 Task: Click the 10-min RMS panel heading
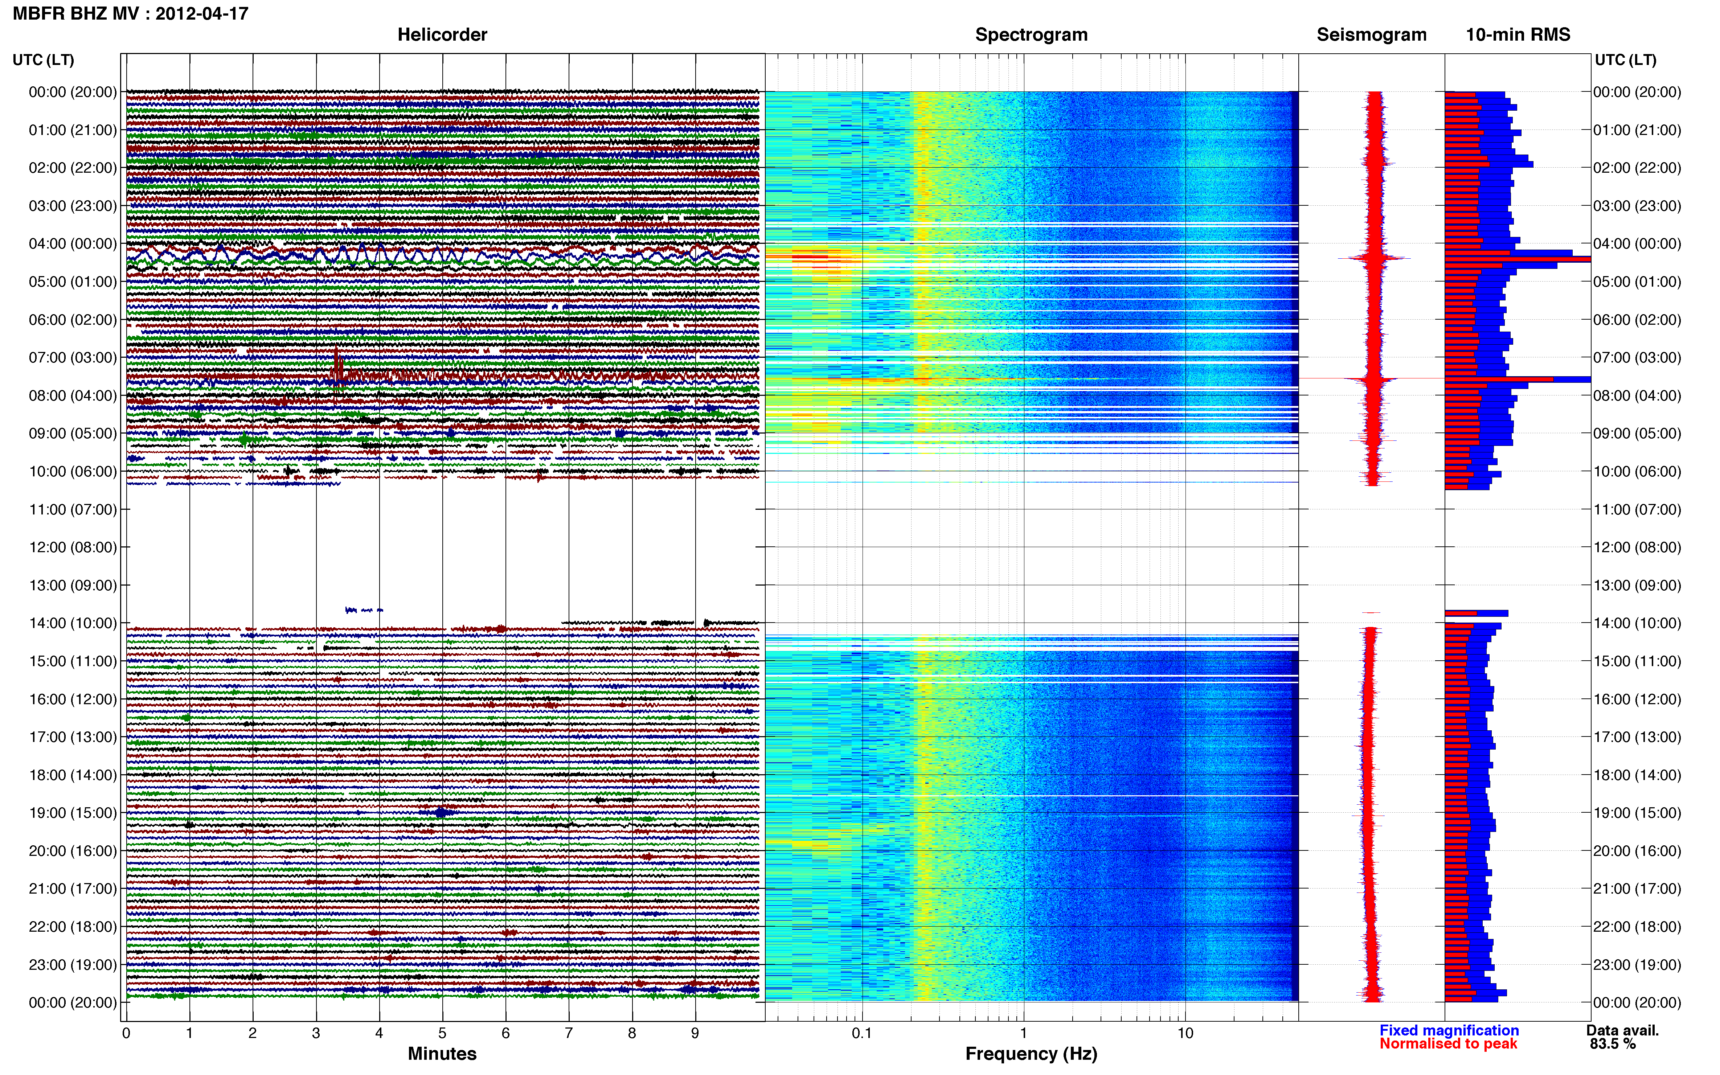[x=1518, y=35]
